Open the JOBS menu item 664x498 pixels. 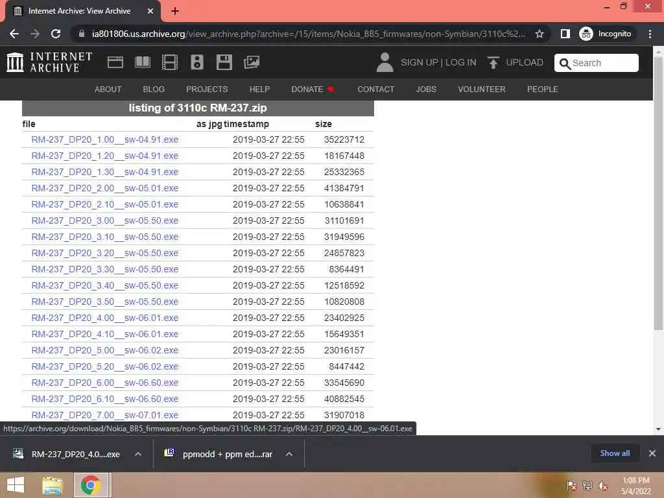(426, 89)
